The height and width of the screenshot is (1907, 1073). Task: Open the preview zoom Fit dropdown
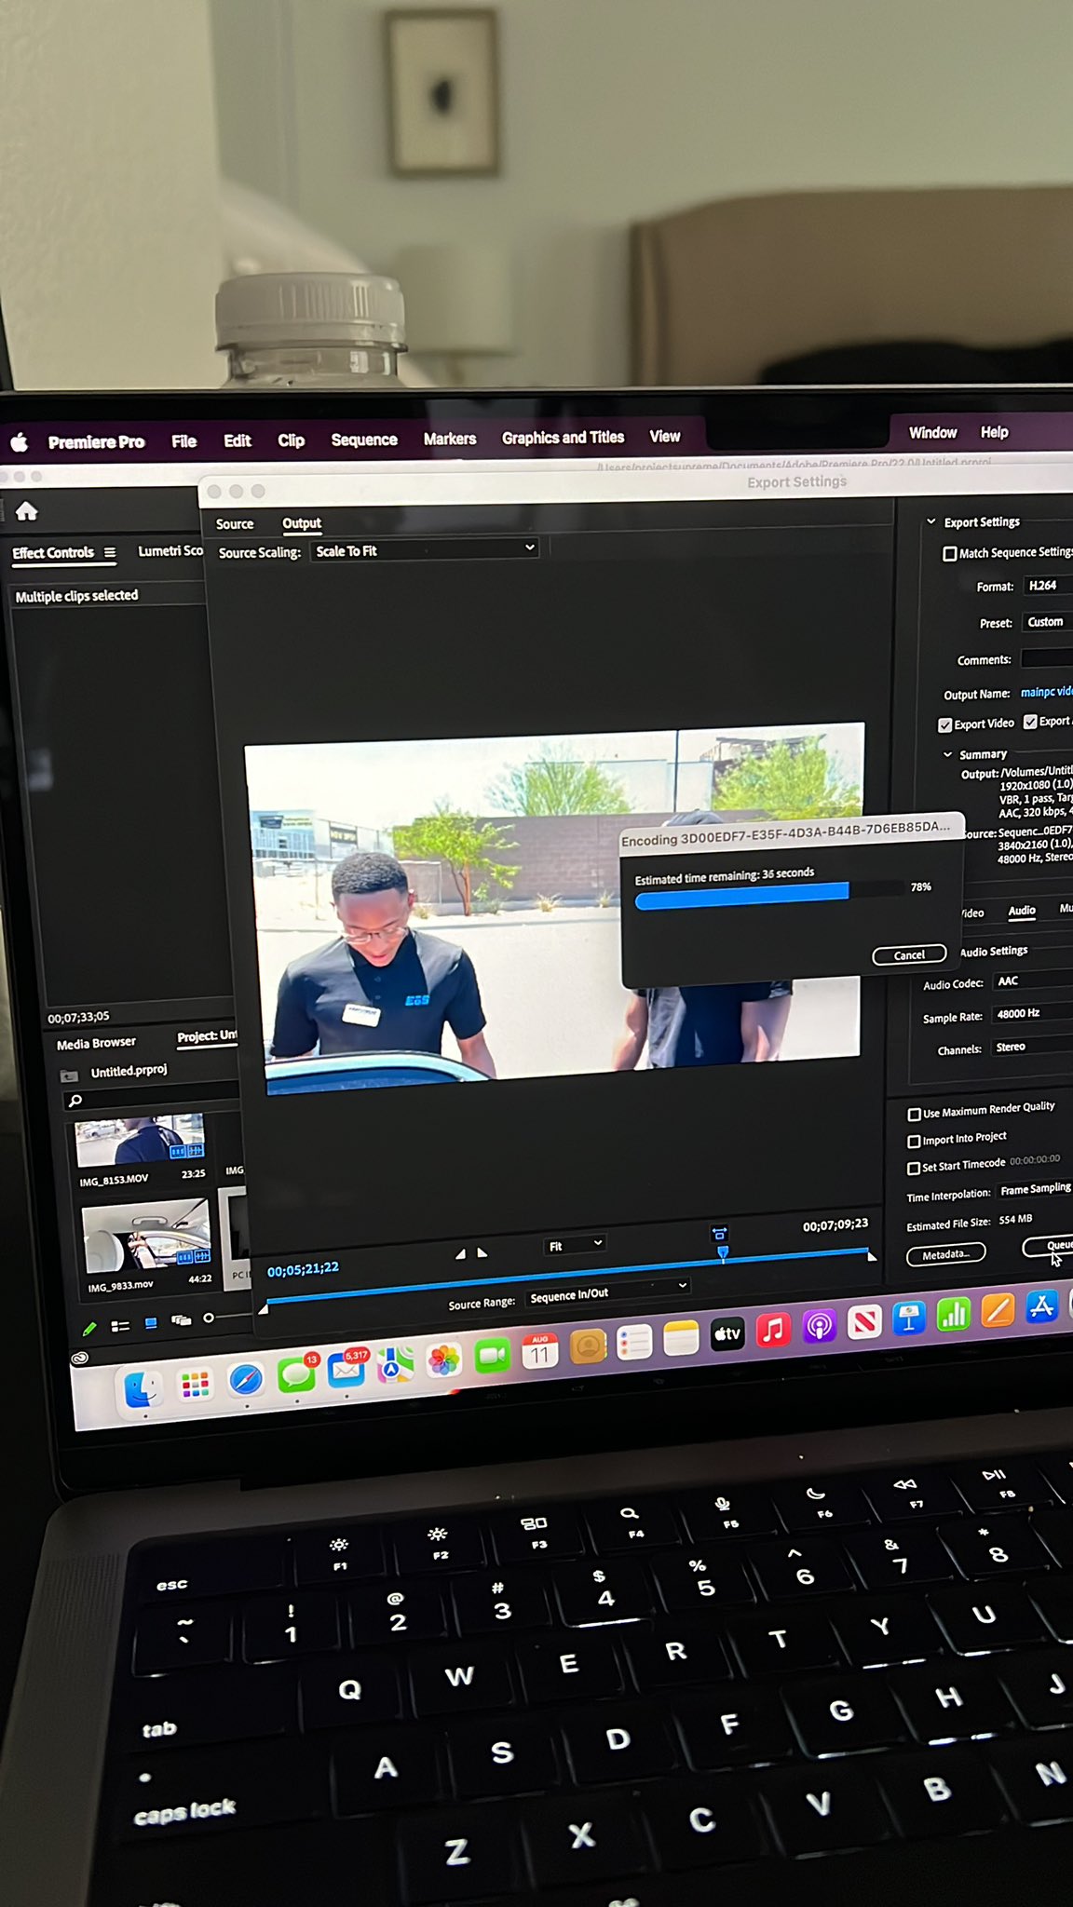pos(575,1245)
